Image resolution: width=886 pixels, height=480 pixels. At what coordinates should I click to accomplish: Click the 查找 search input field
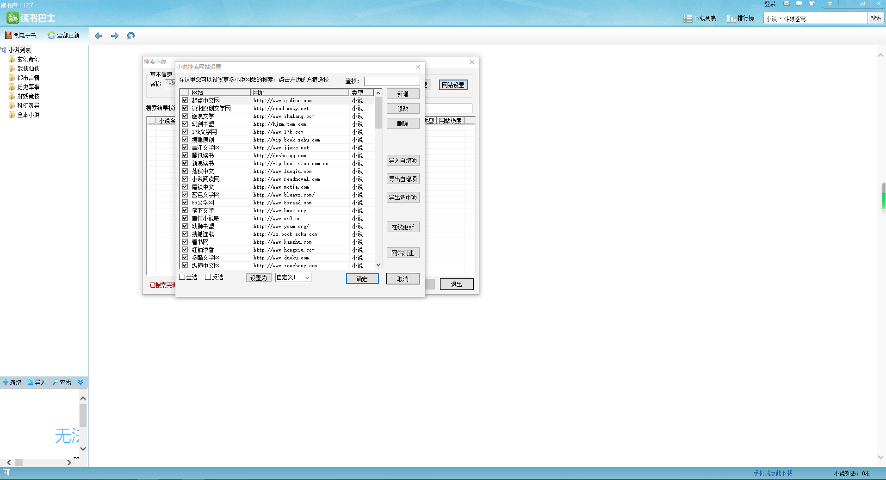392,81
